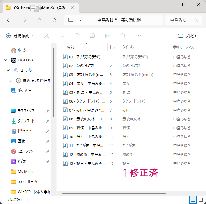The height and width of the screenshot is (204, 206).
Task: Expand the address bar breadcrumb chevron
Action: coord(80,20)
